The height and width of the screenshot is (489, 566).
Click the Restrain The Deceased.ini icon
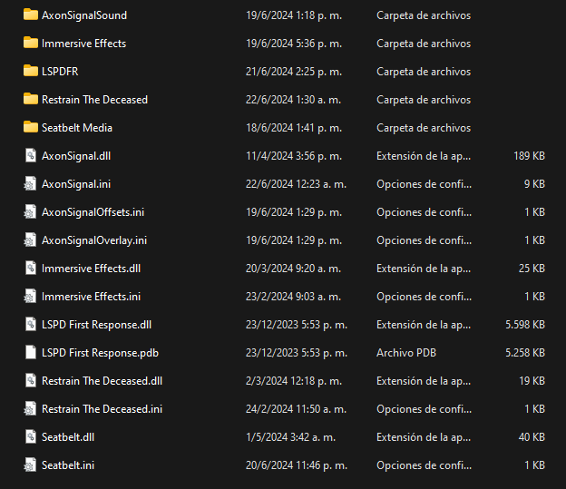pyautogui.click(x=30, y=409)
